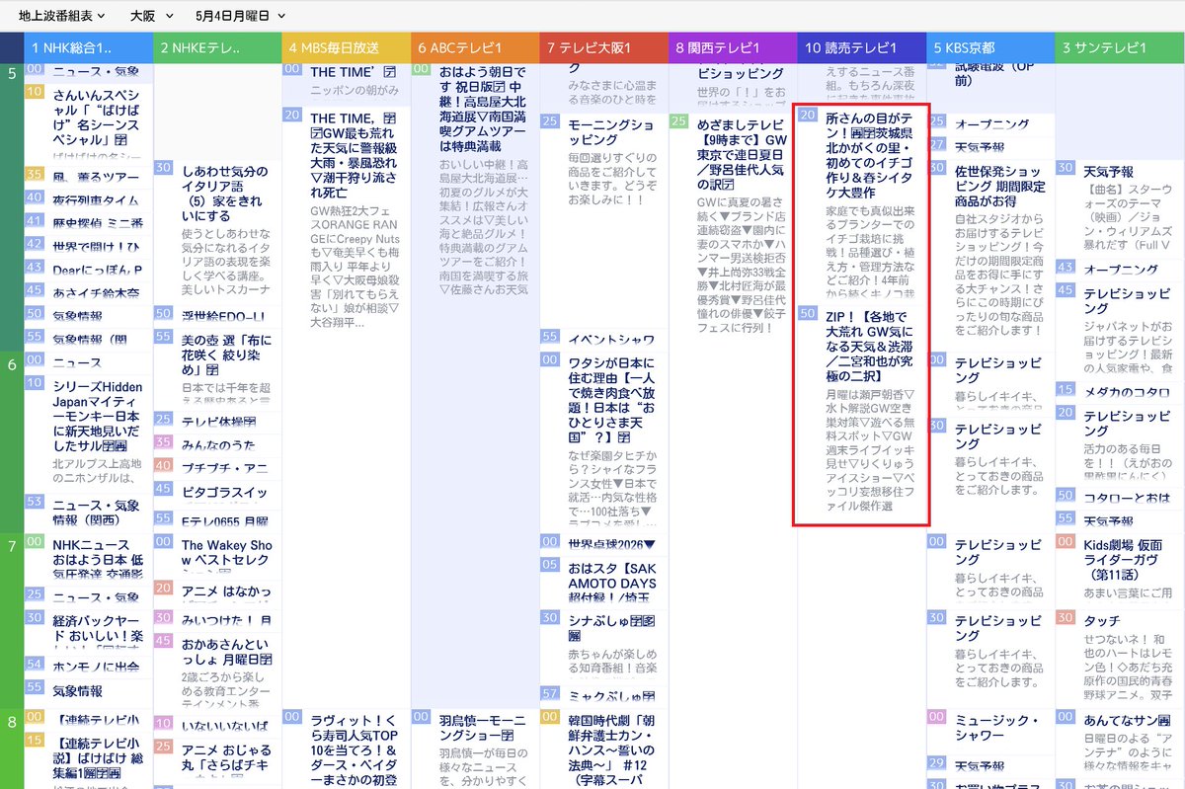Select the 10 読売テレビ1 channel header
The height and width of the screenshot is (789, 1185).
click(861, 47)
